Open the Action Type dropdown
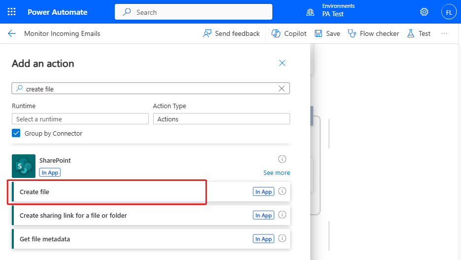This screenshot has height=260, width=461. click(x=221, y=119)
